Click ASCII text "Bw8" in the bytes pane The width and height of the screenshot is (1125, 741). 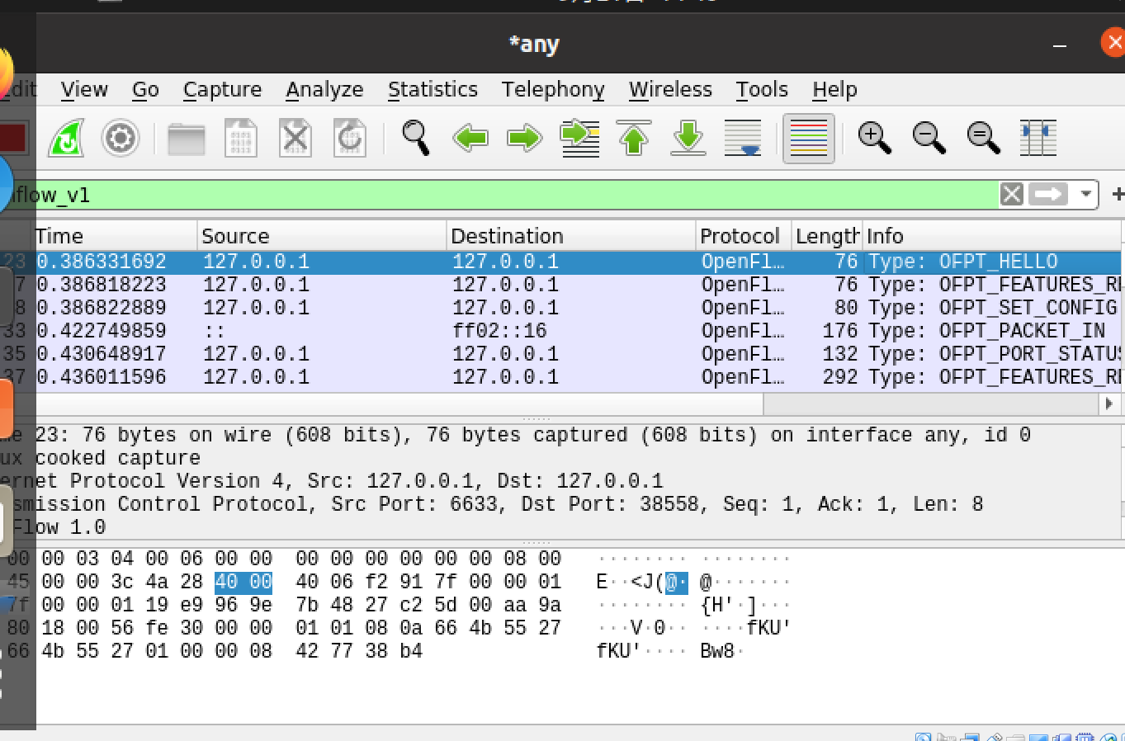pyautogui.click(x=717, y=651)
